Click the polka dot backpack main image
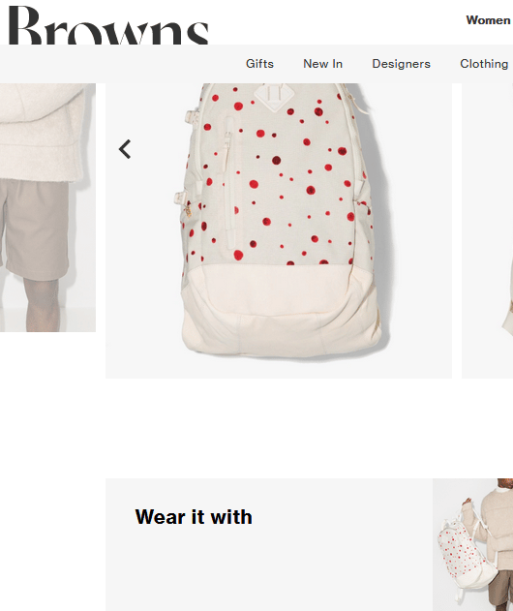Image resolution: width=513 pixels, height=611 pixels. click(x=279, y=230)
